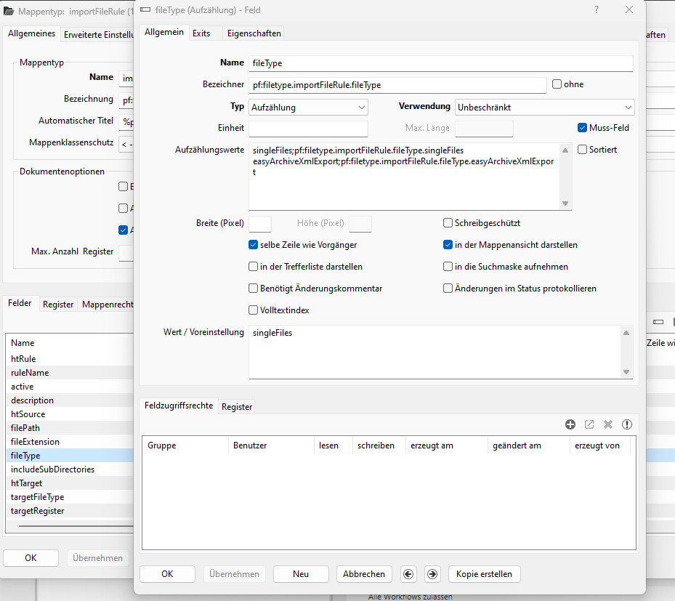Click the Abbrechen button
Image resolution: width=675 pixels, height=601 pixels.
[364, 574]
